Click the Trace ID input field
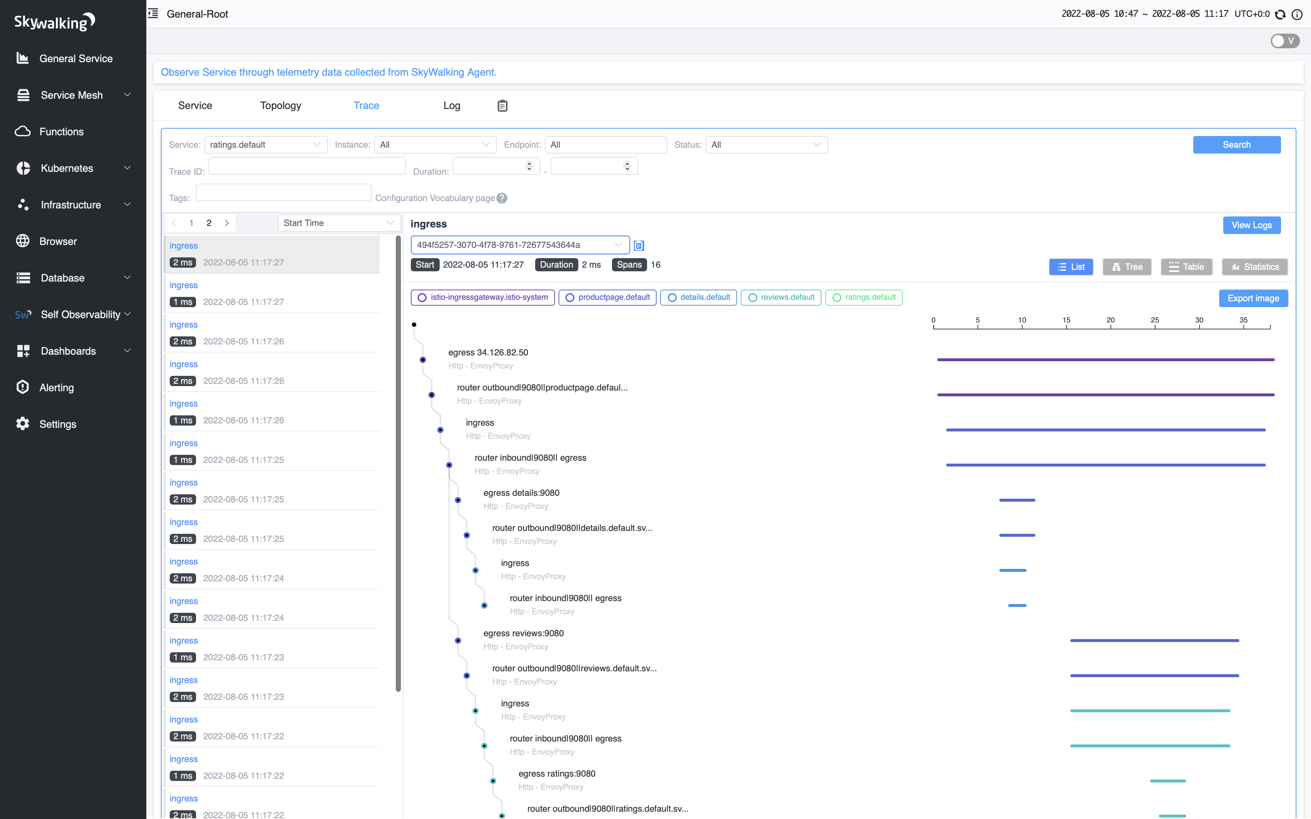The width and height of the screenshot is (1311, 819). (307, 166)
